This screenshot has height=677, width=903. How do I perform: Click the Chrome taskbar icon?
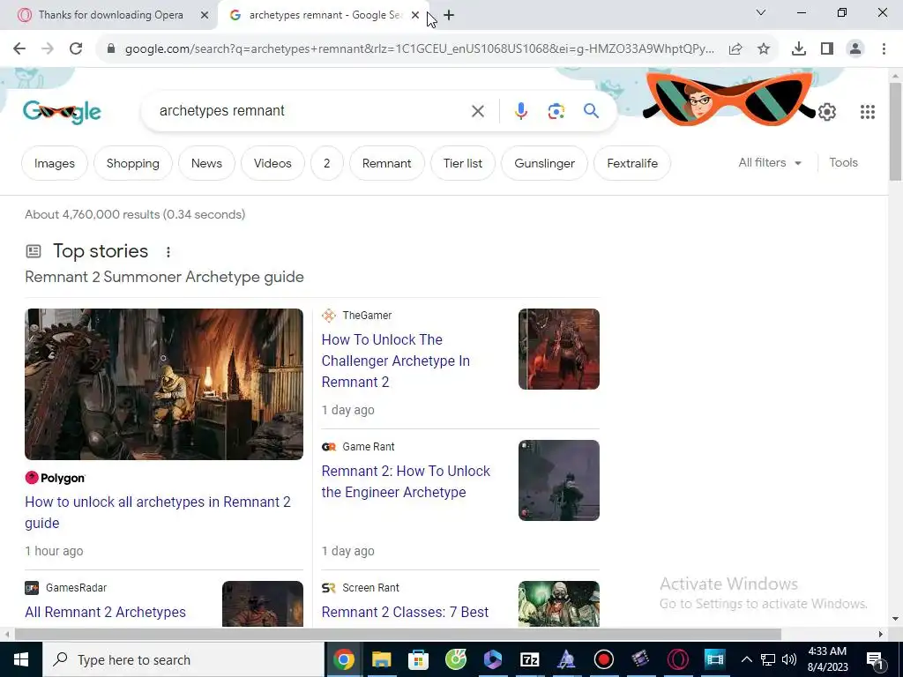point(344,659)
